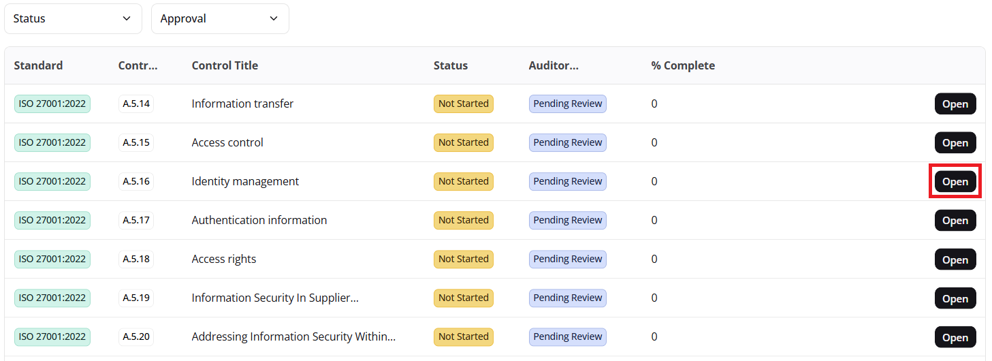
Task: Open the Identity management control
Action: [955, 182]
